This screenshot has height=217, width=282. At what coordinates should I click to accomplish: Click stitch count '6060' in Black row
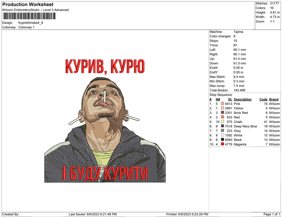pyautogui.click(x=228, y=140)
